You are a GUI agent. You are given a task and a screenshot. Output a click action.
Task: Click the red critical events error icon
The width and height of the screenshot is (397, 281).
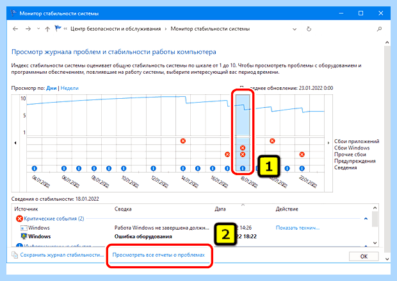pos(19,218)
